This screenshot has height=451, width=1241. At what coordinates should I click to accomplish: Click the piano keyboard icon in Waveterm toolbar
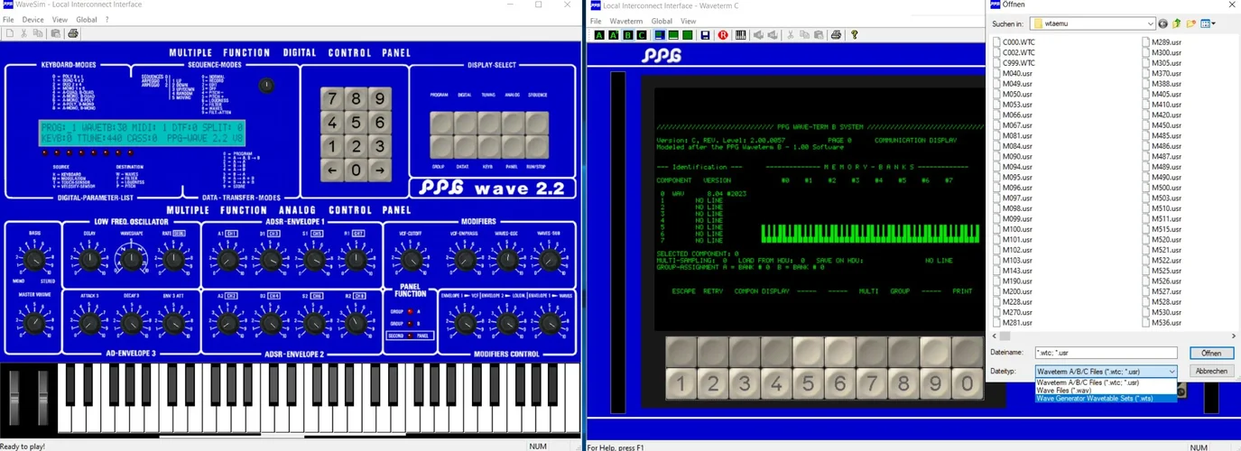741,35
